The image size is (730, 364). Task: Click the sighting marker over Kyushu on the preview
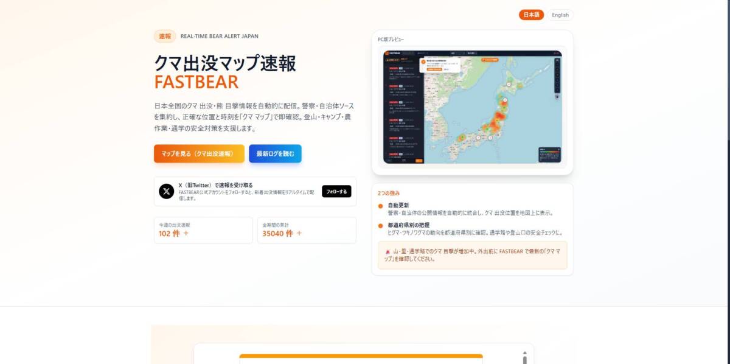478,138
